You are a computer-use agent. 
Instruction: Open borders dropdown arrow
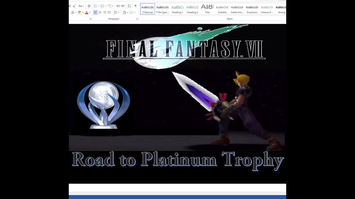pos(135,12)
